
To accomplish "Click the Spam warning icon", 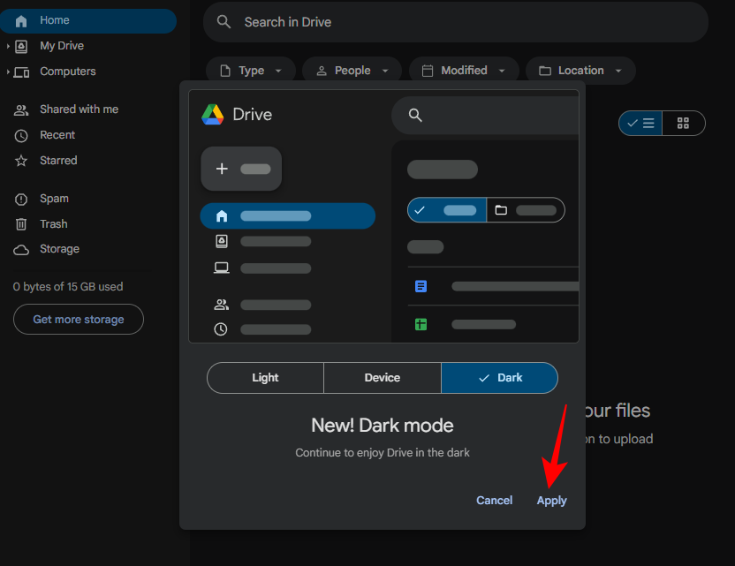I will pyautogui.click(x=21, y=200).
